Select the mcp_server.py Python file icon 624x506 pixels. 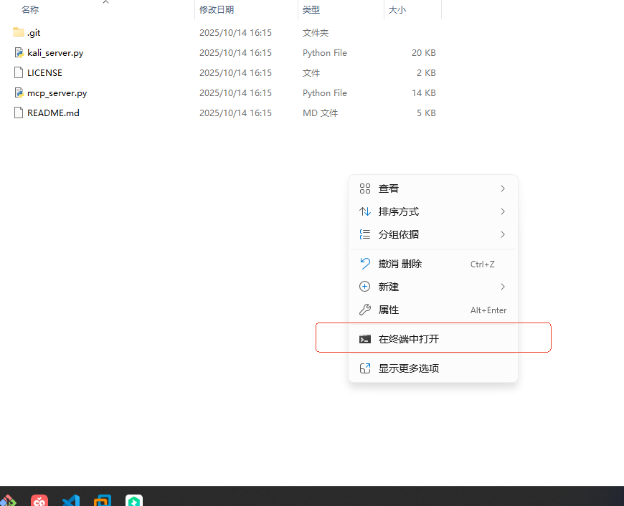[19, 92]
